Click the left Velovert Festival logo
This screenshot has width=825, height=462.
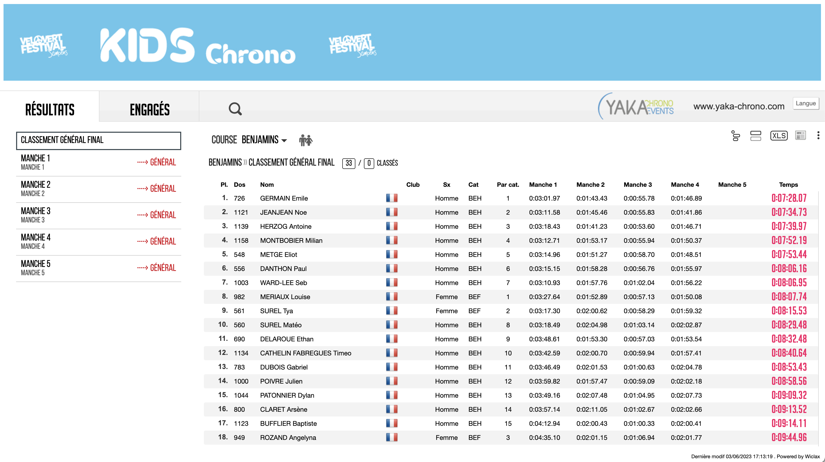tap(44, 45)
